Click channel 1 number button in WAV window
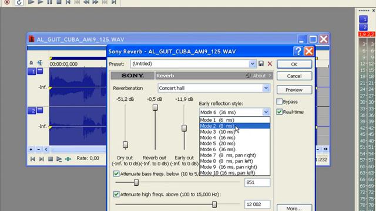Screen dimensions: 376x211 click(x=32, y=72)
